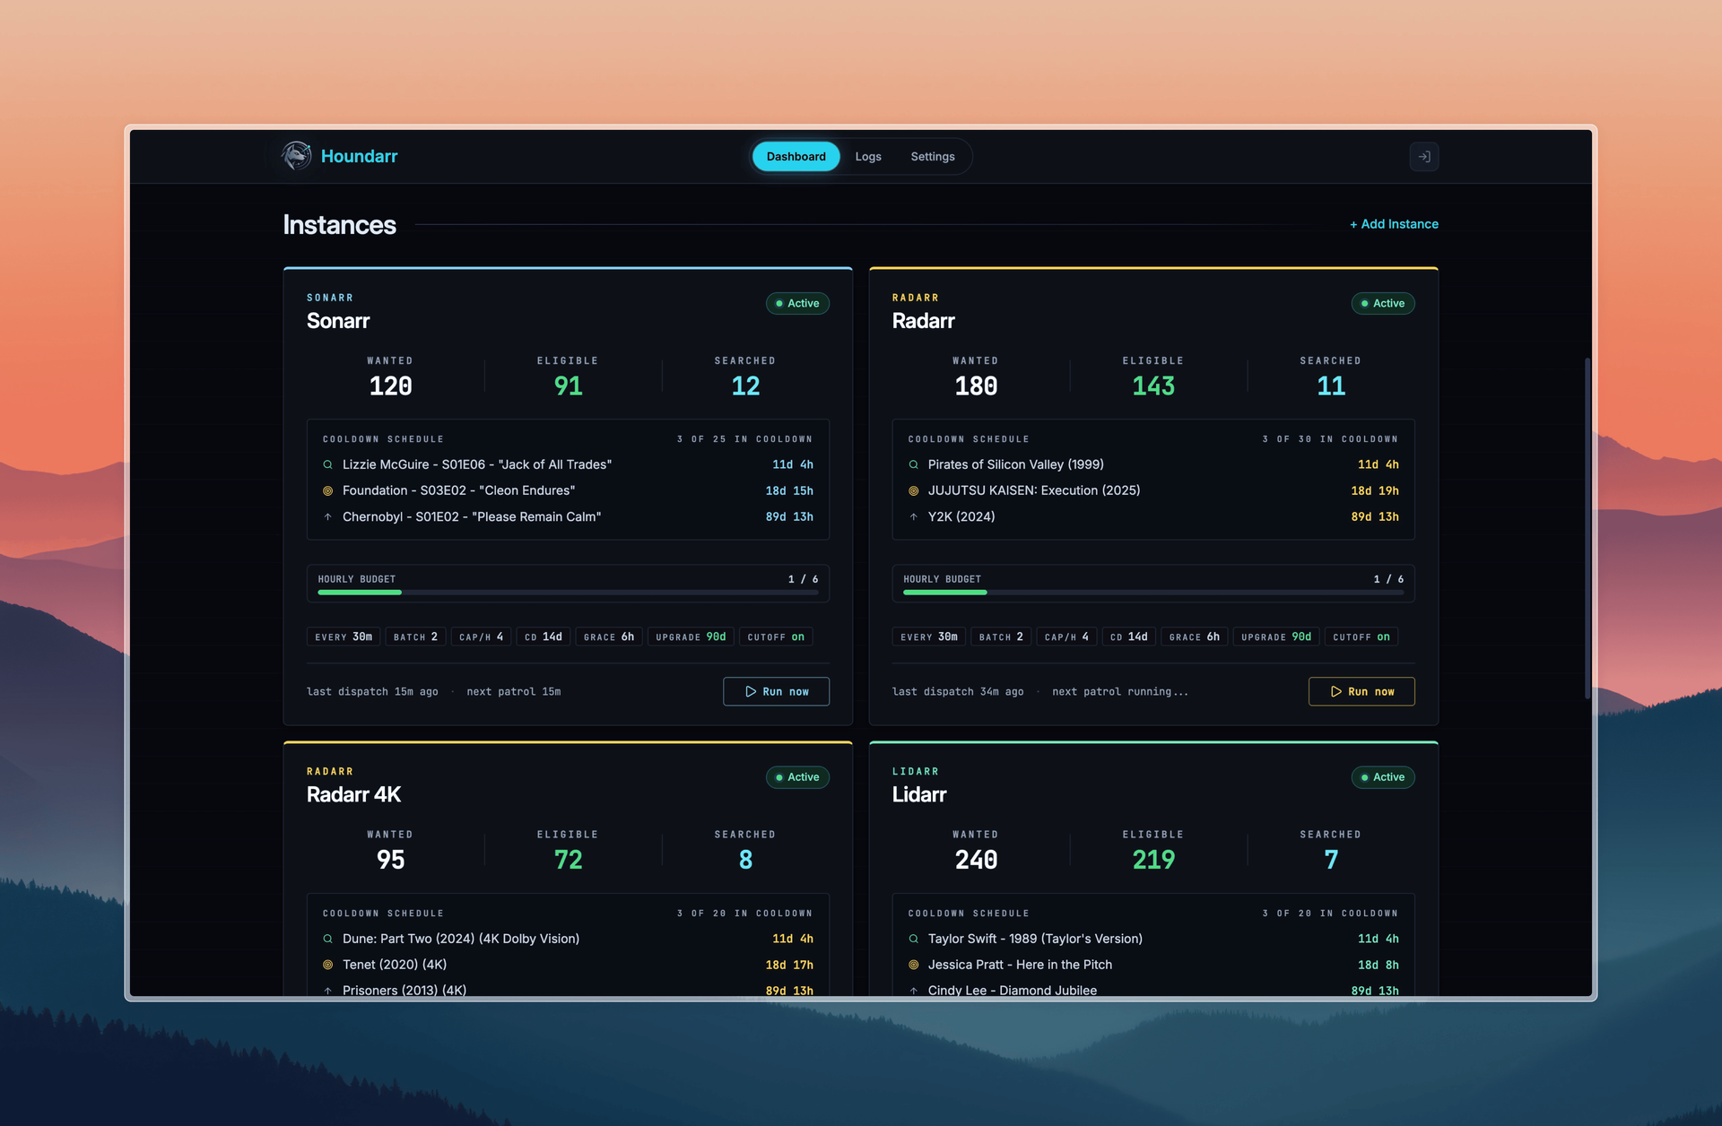Viewport: 1722px width, 1126px height.
Task: Click search icon beside Lizzie McGuire episode
Action: [327, 464]
